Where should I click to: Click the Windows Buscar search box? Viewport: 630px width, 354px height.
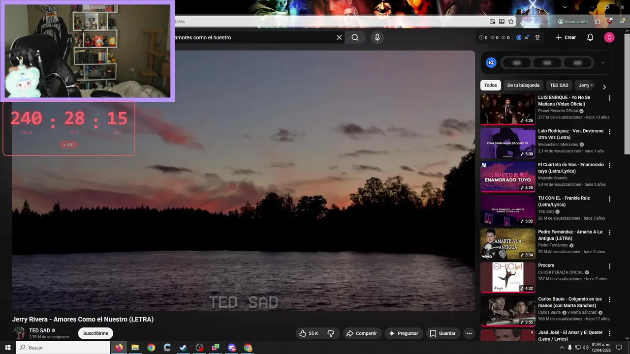[x=63, y=348]
